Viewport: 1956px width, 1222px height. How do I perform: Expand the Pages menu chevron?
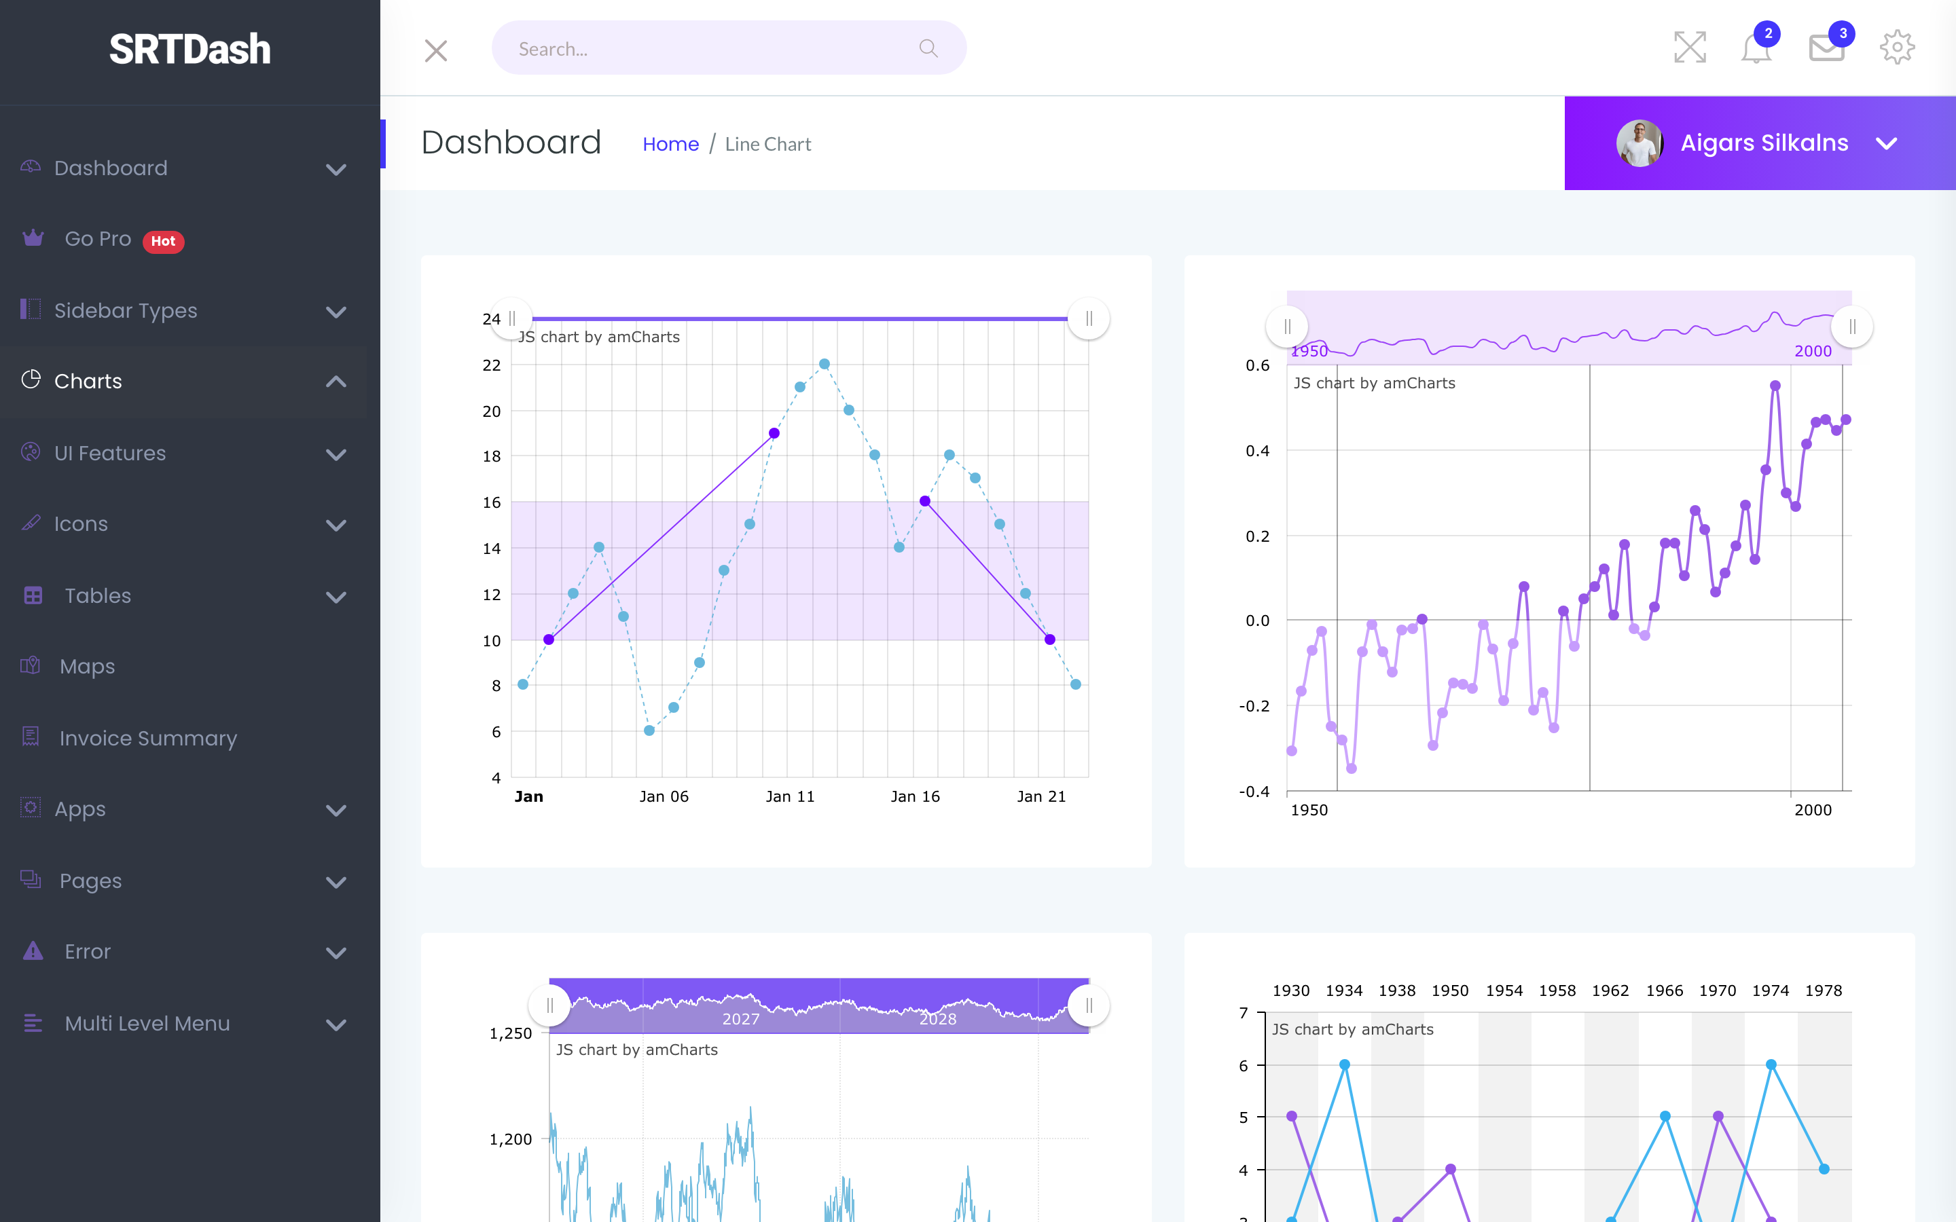click(x=336, y=883)
